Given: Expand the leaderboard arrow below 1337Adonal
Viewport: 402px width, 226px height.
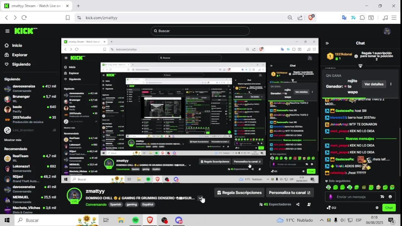Looking at the screenshot, I should [x=360, y=66].
